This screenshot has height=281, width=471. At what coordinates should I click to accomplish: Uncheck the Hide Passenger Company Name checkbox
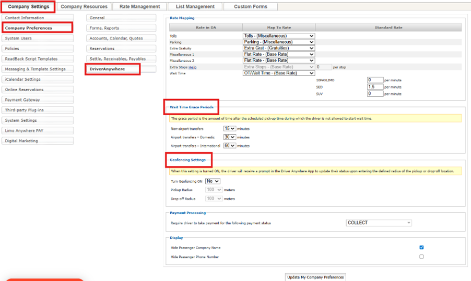[x=421, y=248]
